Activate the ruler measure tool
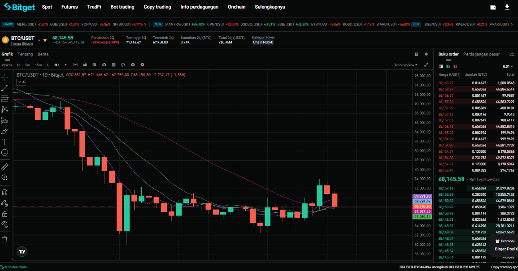The image size is (518, 271). (5, 167)
